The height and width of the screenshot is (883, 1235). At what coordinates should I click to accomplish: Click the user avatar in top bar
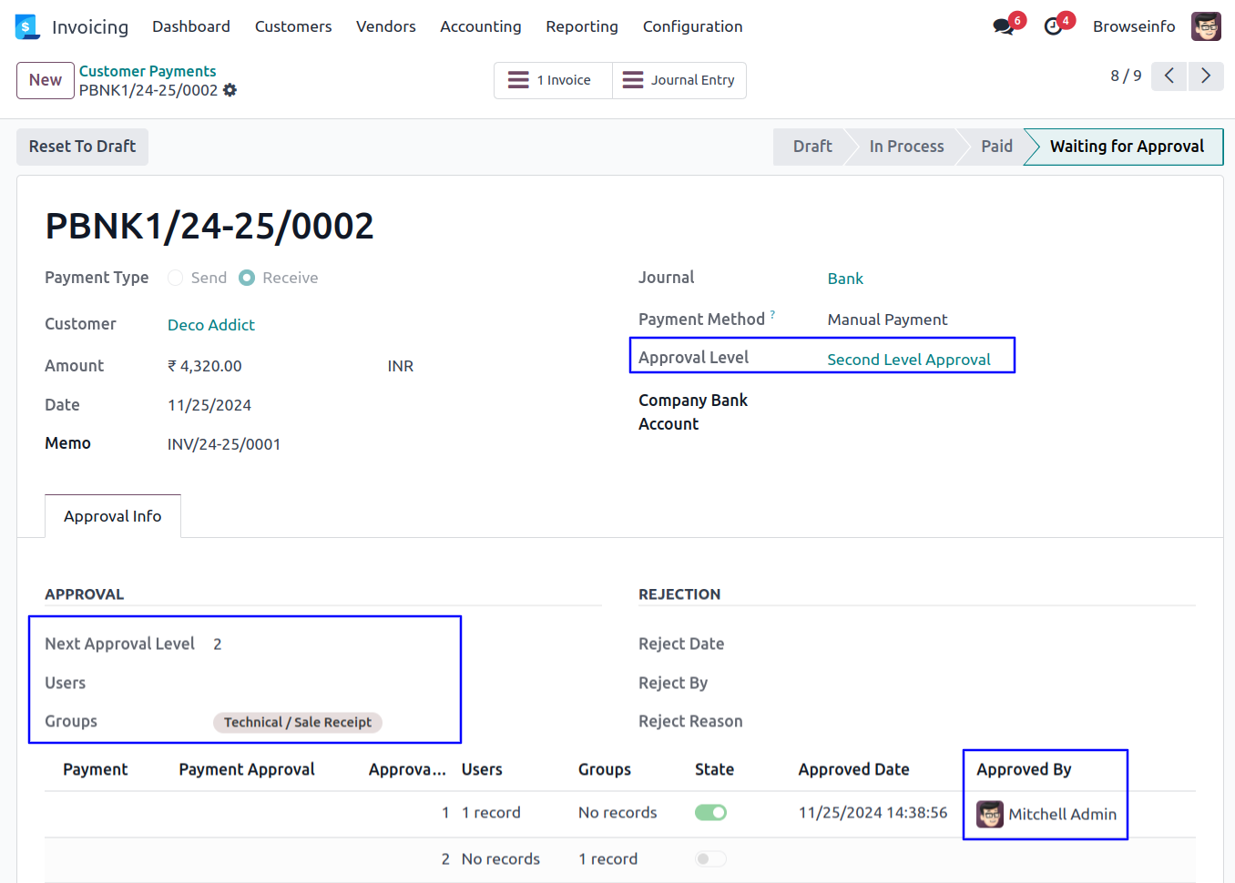point(1206,26)
